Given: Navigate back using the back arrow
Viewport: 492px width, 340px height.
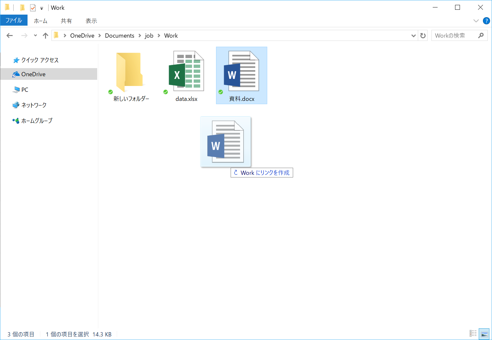Looking at the screenshot, I should coord(9,35).
